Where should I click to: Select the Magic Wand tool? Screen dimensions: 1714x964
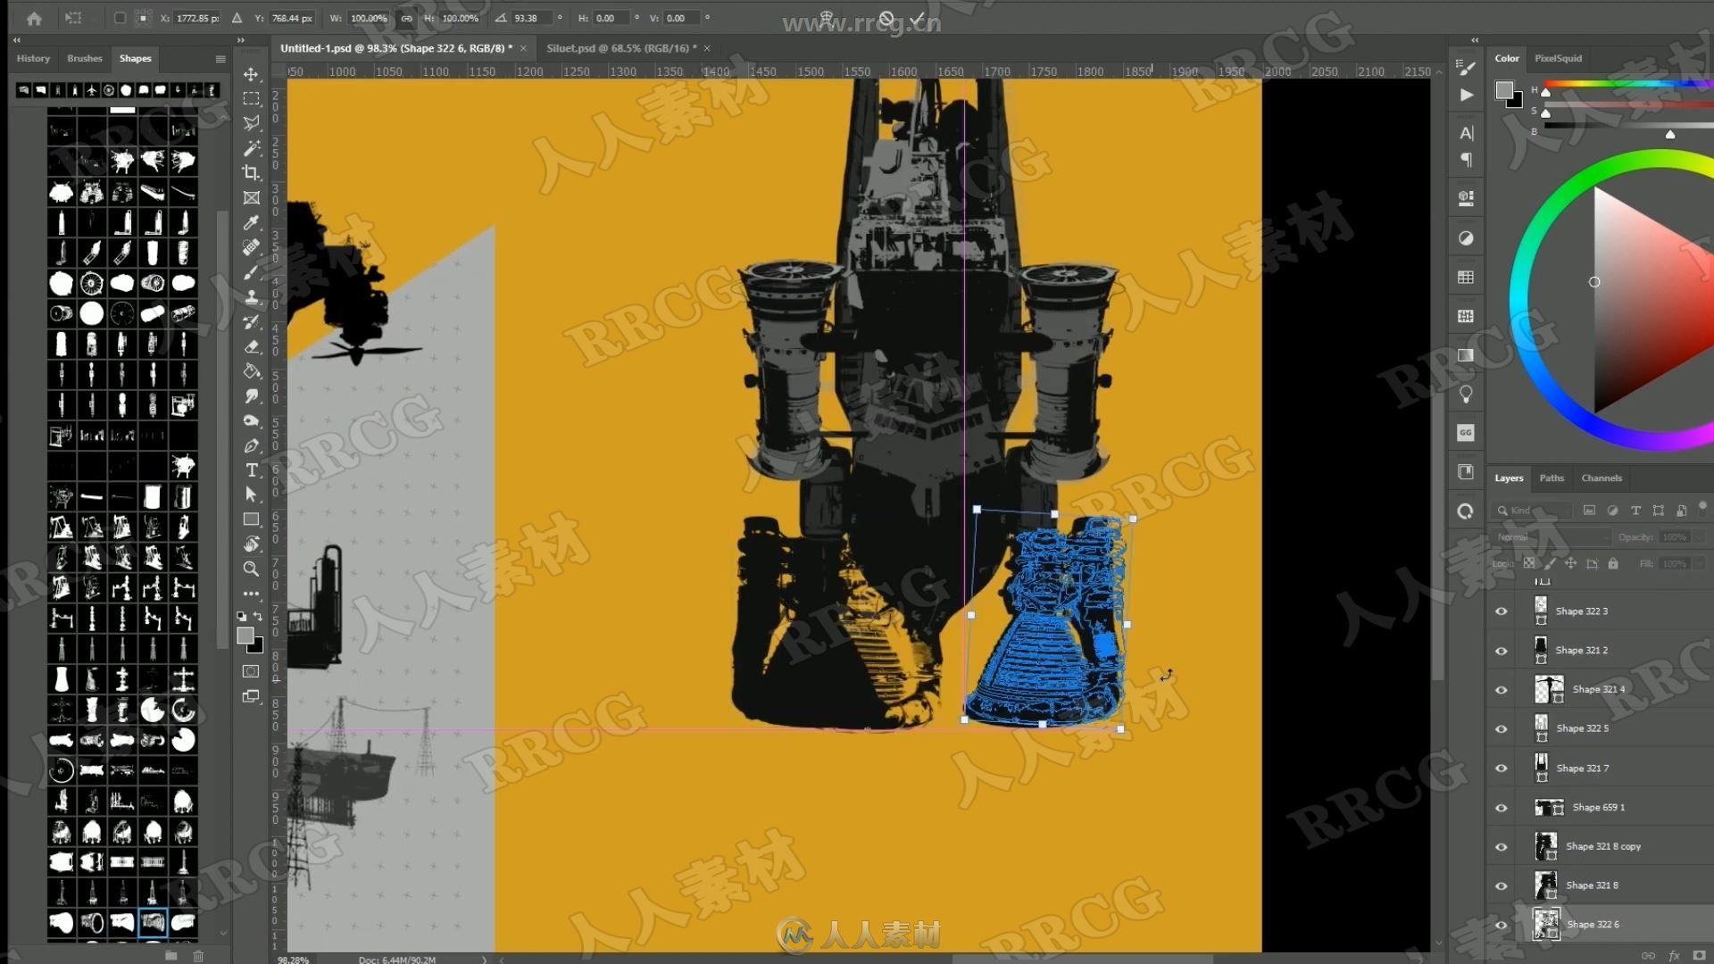252,147
